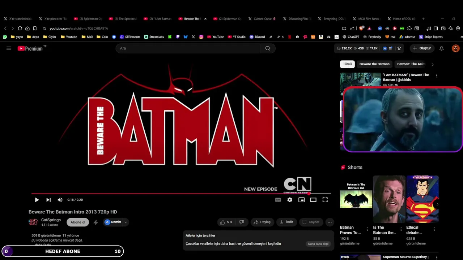
Task: Open the ChatGPT bookmark
Action: [350, 37]
